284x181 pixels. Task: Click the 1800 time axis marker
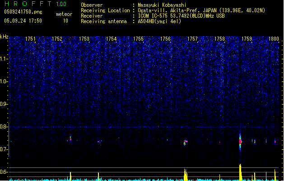tap(274, 39)
